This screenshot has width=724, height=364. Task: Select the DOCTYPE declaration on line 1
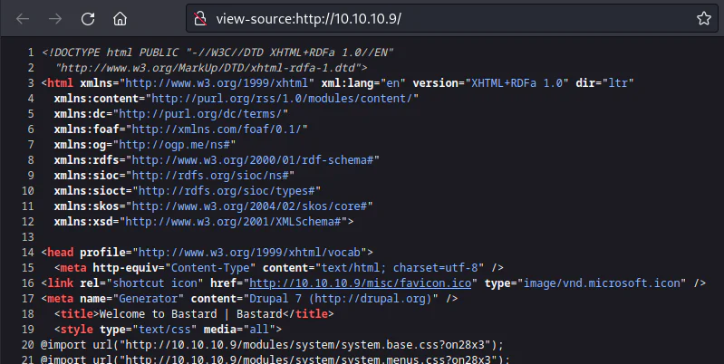point(217,53)
